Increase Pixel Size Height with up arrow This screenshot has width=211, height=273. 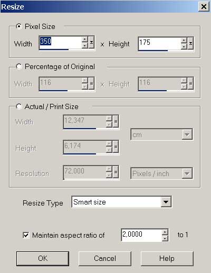pyautogui.click(x=184, y=40)
